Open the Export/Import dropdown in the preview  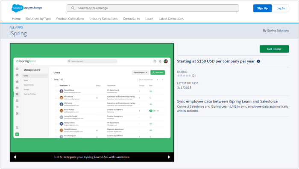click(141, 72)
